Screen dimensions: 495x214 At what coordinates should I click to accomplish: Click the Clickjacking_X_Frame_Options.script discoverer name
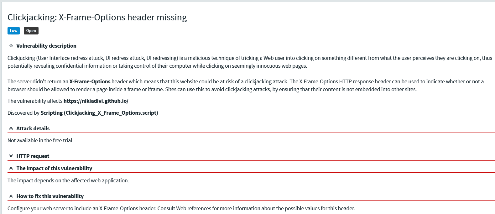coord(99,113)
